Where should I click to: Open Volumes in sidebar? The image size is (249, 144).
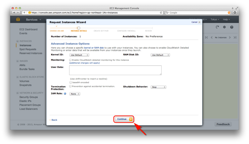click(x=24, y=81)
